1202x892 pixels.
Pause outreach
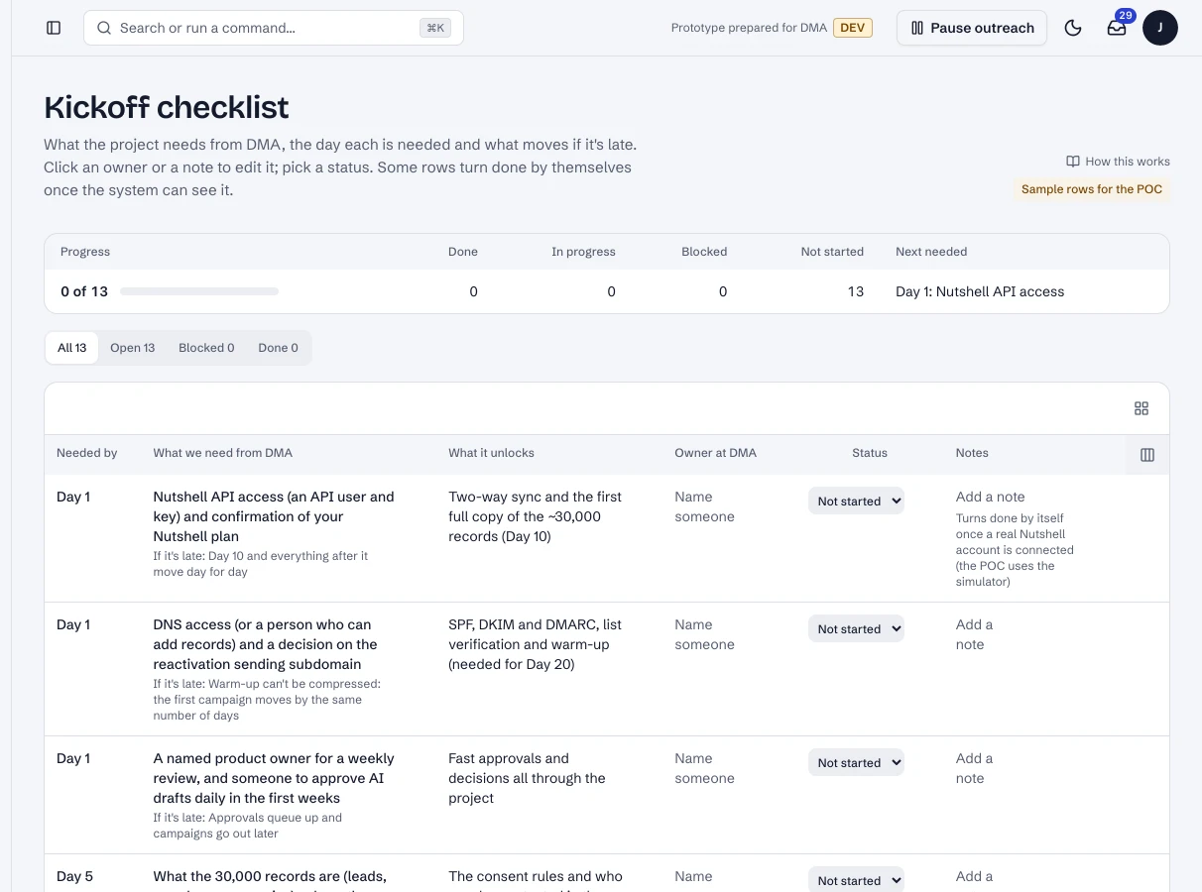[972, 28]
